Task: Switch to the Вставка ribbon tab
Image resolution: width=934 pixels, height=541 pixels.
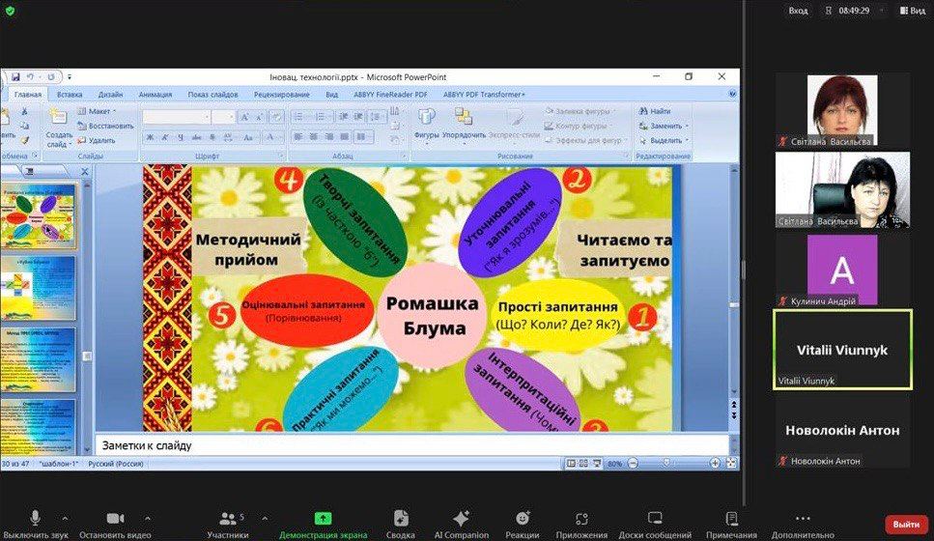Action: click(70, 95)
